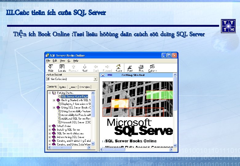The image size is (240, 166).
Task: Go to Home using the house icon
Action: (x=118, y=68)
